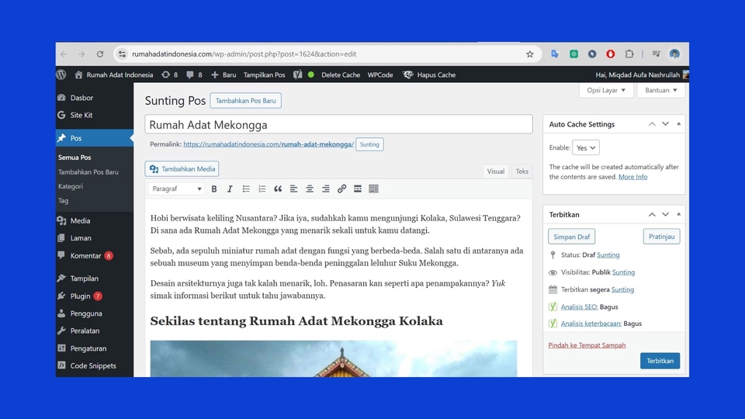Viewport: 745px width, 419px height.
Task: Switch to the Visual editor tab
Action: pyautogui.click(x=496, y=171)
